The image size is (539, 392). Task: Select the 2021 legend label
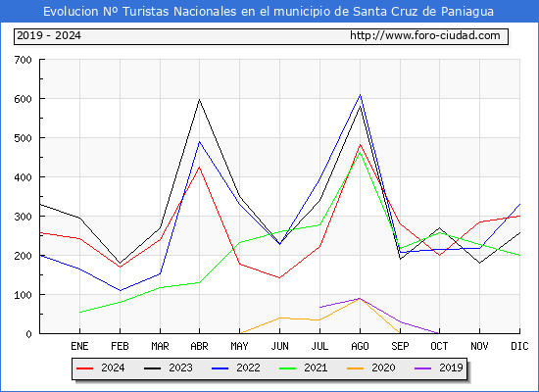point(316,367)
